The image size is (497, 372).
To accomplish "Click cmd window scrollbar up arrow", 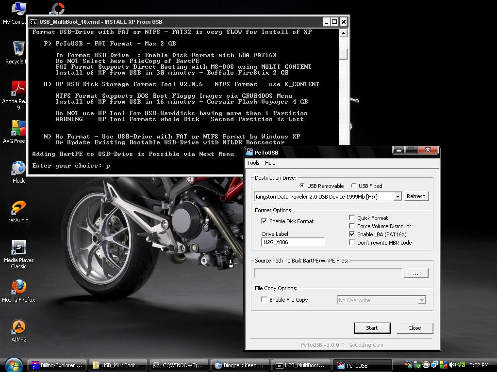I will 343,33.
